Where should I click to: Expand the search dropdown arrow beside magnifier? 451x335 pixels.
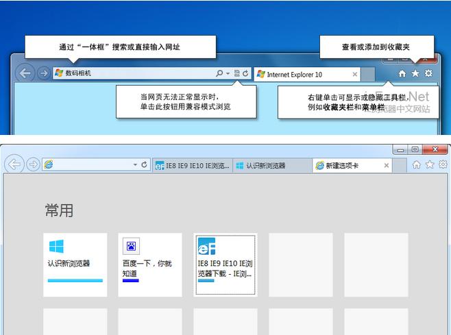[x=227, y=73]
